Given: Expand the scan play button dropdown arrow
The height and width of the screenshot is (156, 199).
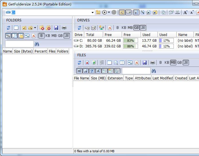Looking at the screenshot, I should (109, 12).
